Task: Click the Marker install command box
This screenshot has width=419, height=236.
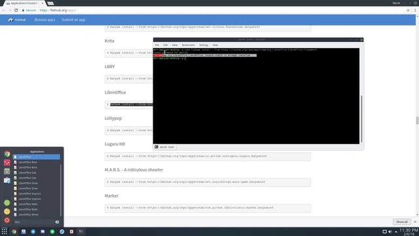Action: (208, 208)
